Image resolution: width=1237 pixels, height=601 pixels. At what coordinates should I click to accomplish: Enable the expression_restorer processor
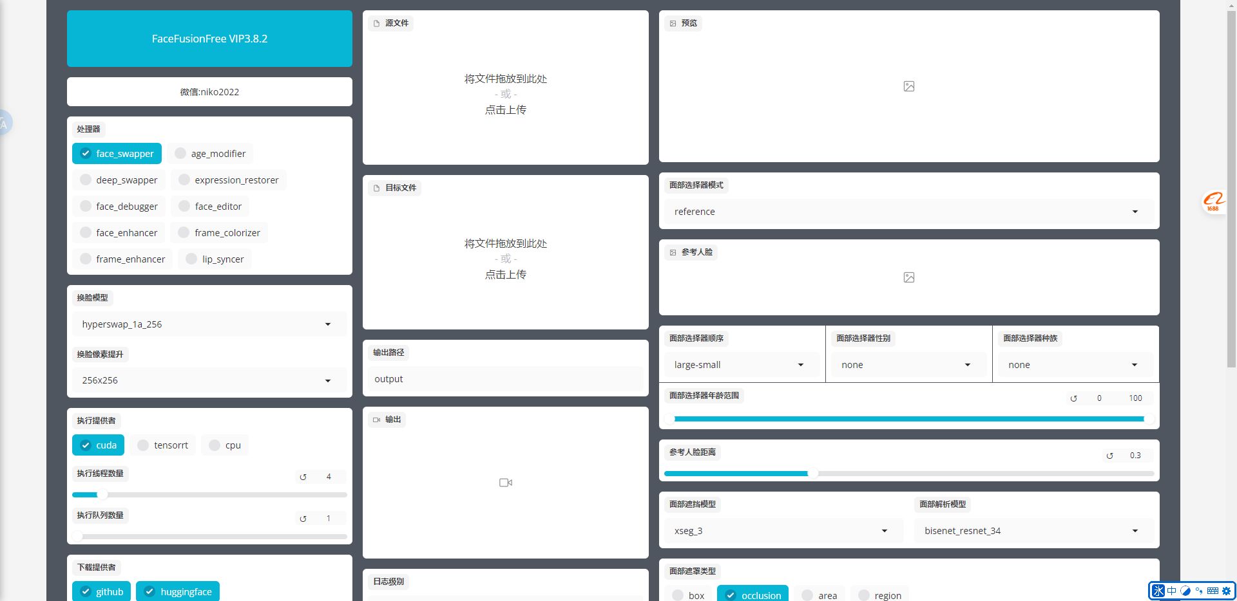coord(229,180)
